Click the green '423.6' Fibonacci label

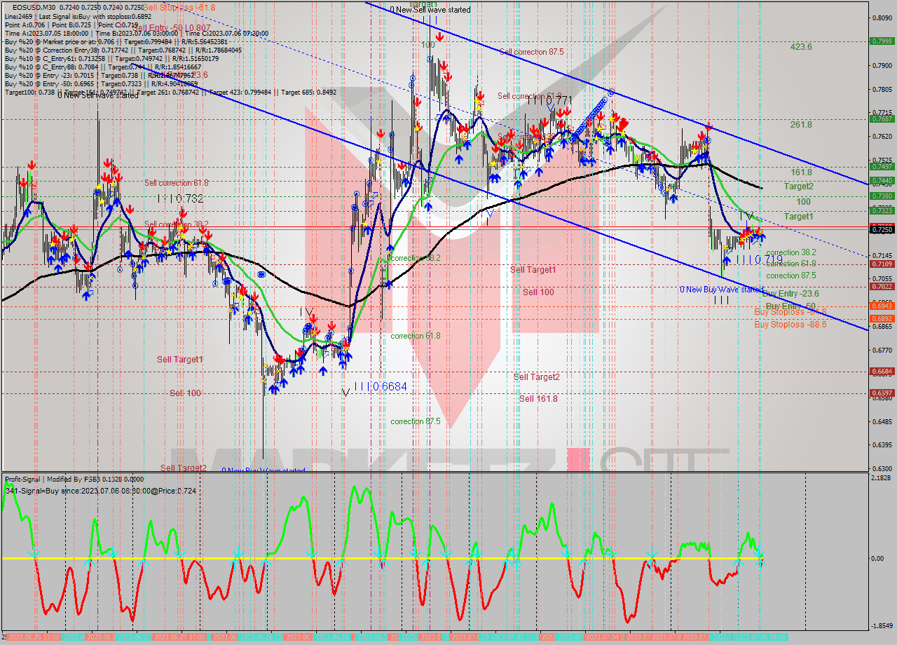(801, 47)
